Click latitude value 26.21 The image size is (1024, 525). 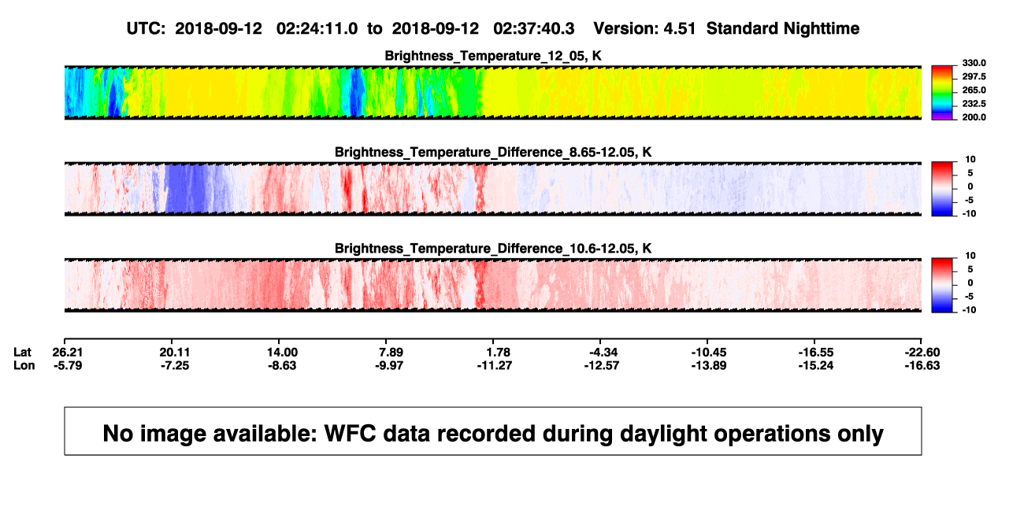click(68, 351)
